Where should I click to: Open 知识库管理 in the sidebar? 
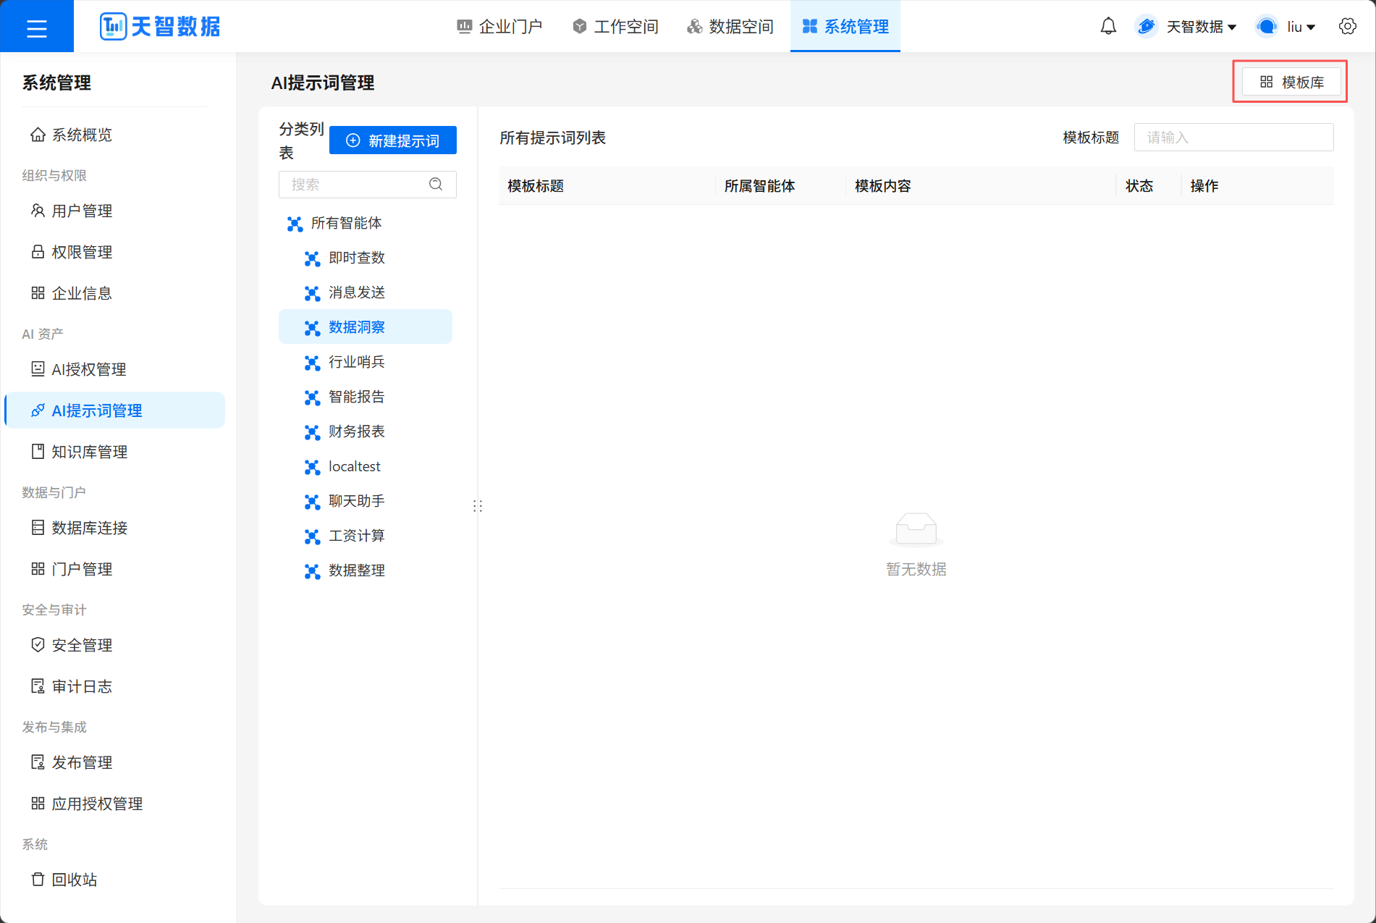tap(114, 452)
